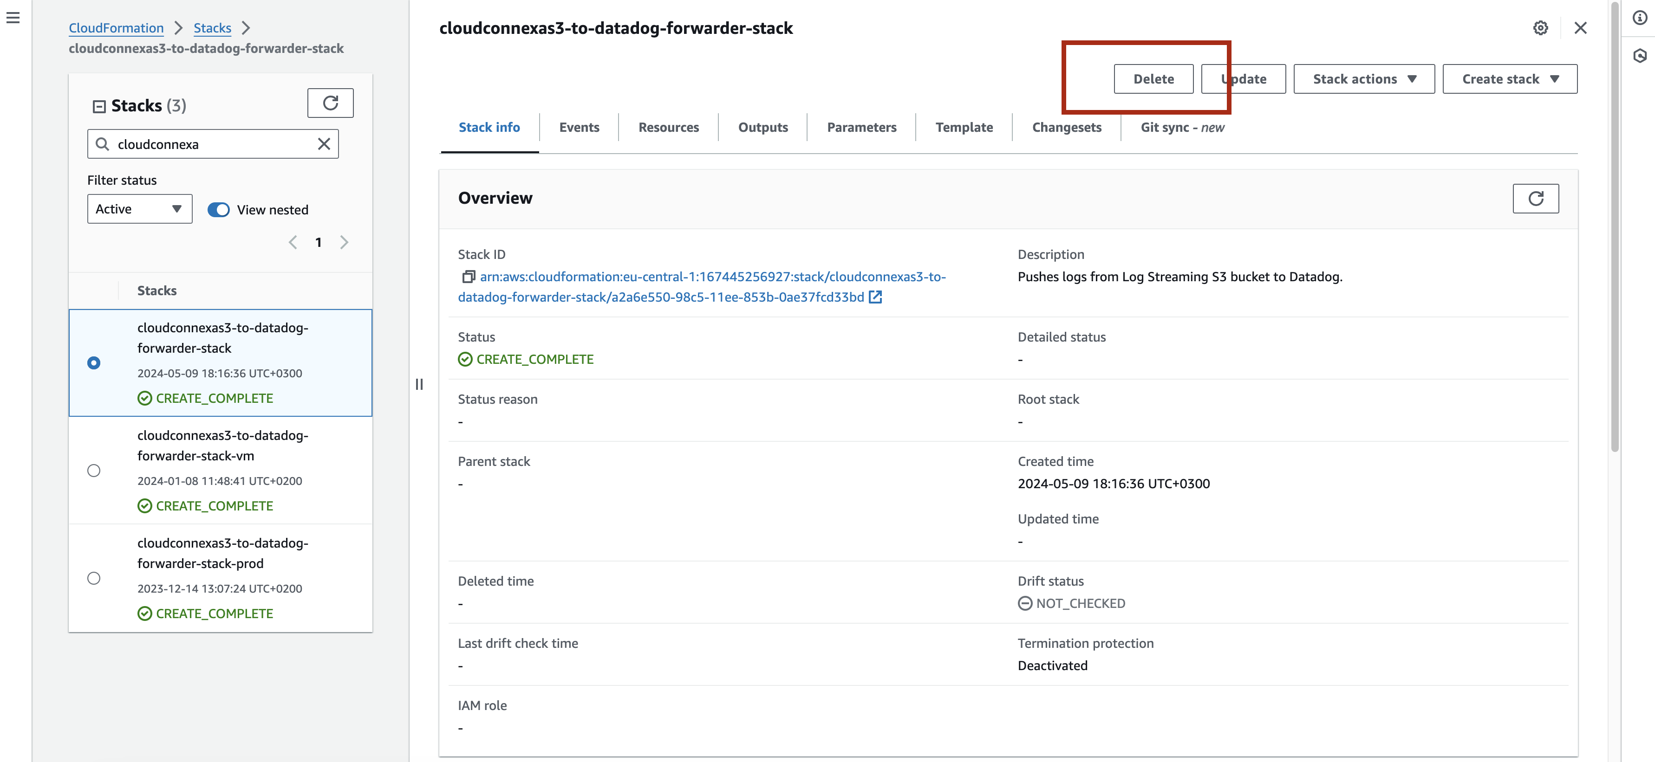Refresh the Stacks list
This screenshot has width=1655, height=762.
pos(330,103)
